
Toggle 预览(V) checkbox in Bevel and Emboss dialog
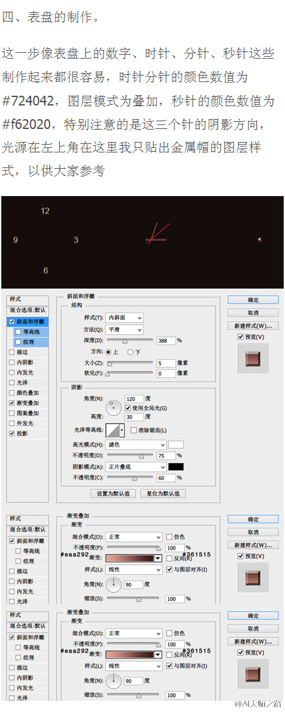[x=239, y=337]
